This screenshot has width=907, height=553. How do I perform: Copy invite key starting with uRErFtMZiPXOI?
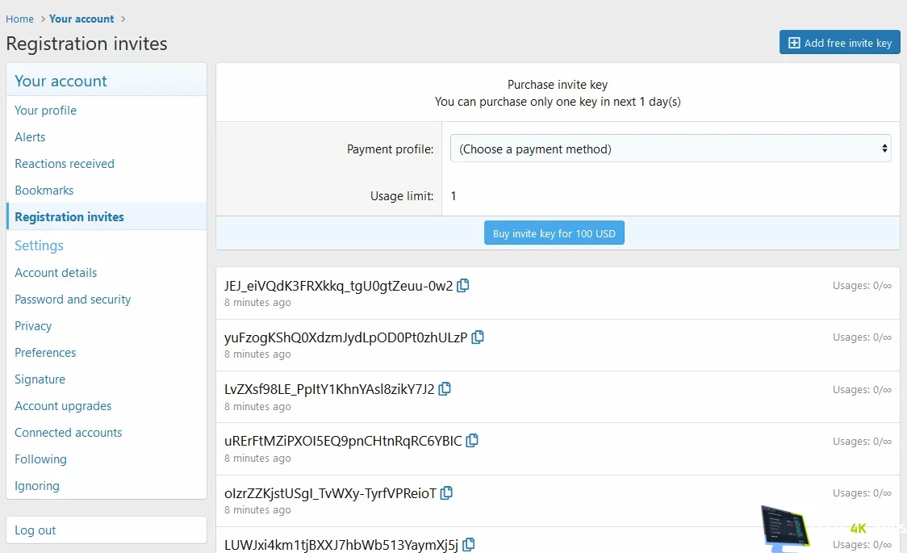472,441
